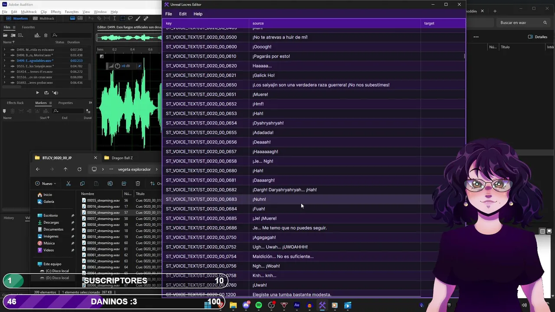
Task: Play selected file in Audition Files panel
Action: [x=37, y=92]
